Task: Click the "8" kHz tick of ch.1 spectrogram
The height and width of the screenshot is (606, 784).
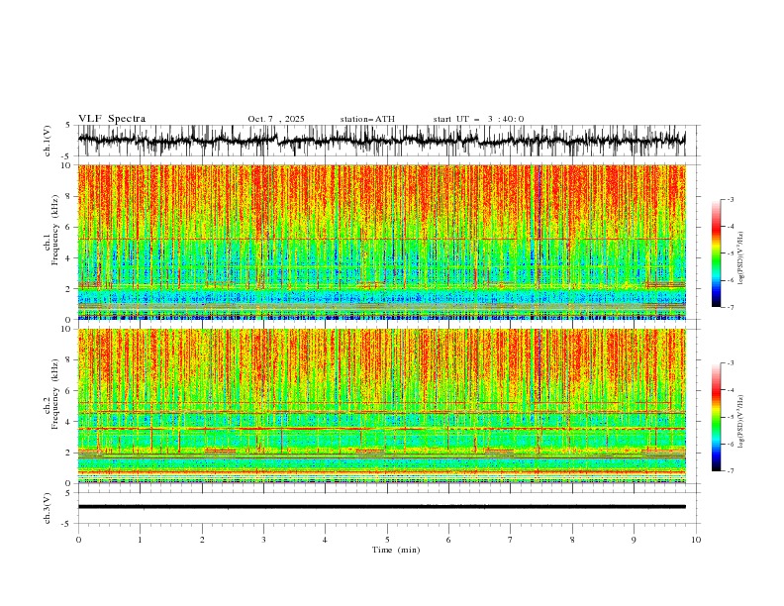Action: coord(69,196)
